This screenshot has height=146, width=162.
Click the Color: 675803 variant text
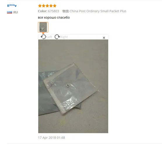click(x=48, y=11)
